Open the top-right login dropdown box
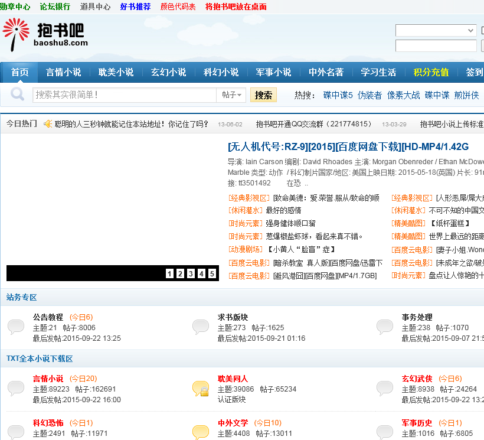Viewport: 484px width, 440px height. click(x=436, y=30)
